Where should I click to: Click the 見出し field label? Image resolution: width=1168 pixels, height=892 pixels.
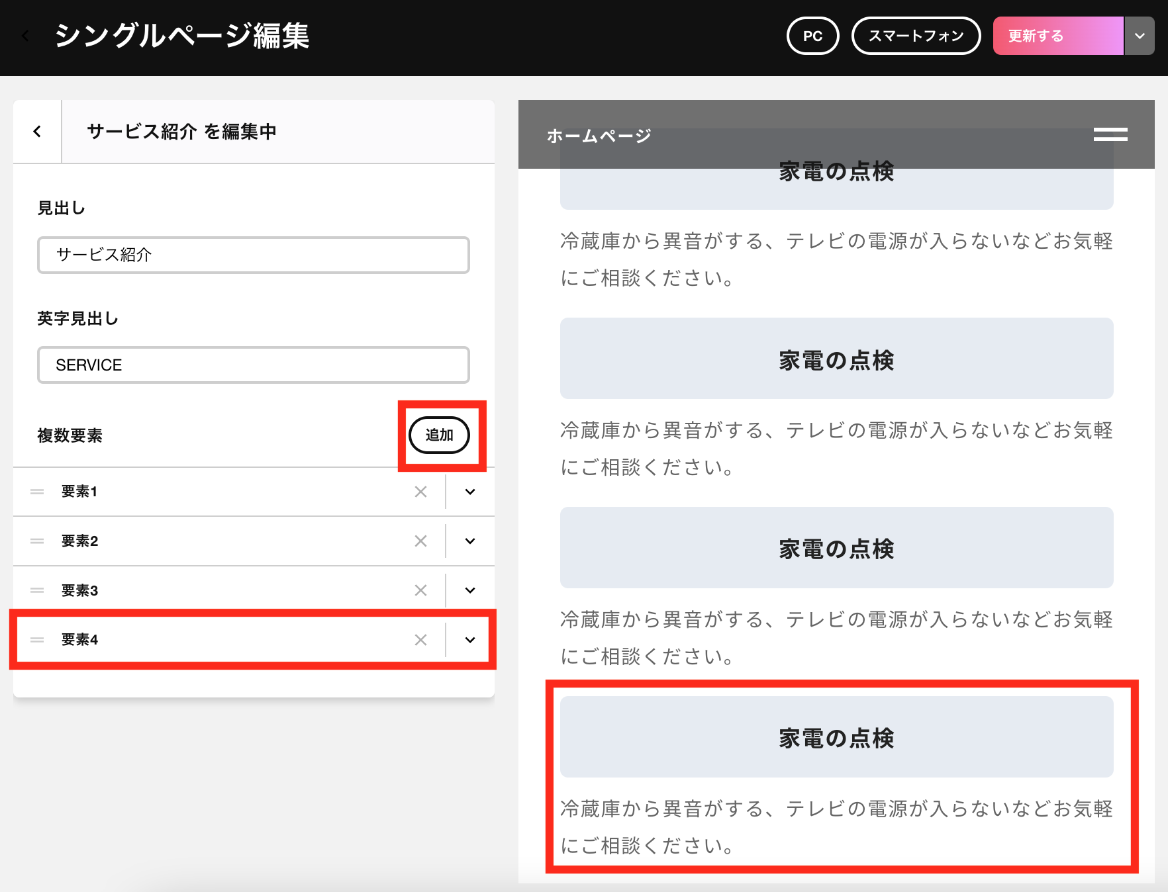pos(61,208)
